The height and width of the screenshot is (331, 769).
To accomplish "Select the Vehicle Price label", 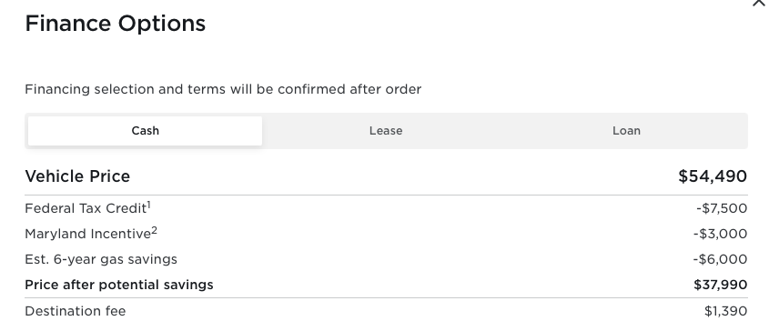I will tap(77, 176).
